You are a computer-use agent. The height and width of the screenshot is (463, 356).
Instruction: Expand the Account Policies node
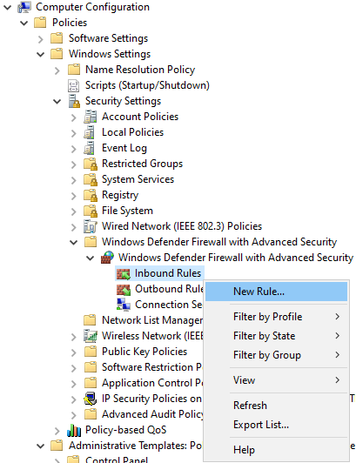tap(74, 117)
